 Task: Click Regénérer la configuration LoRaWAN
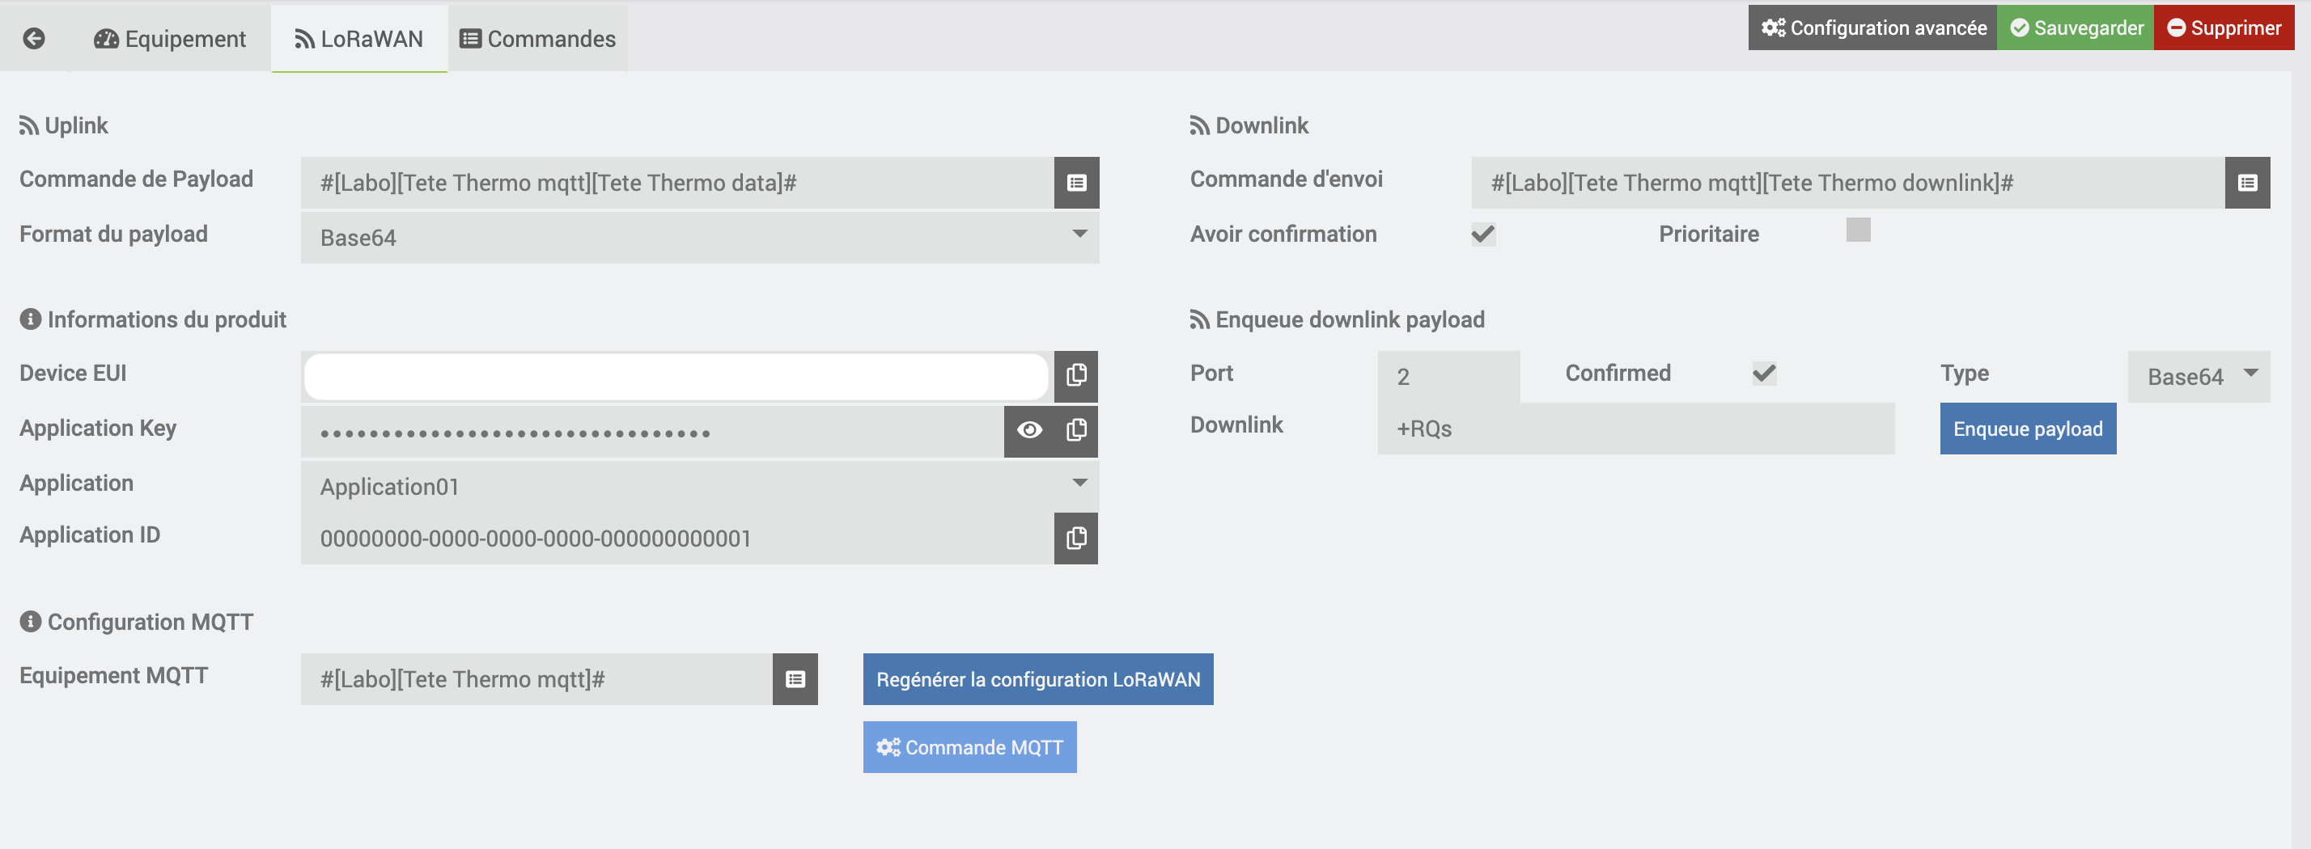[x=1038, y=679]
